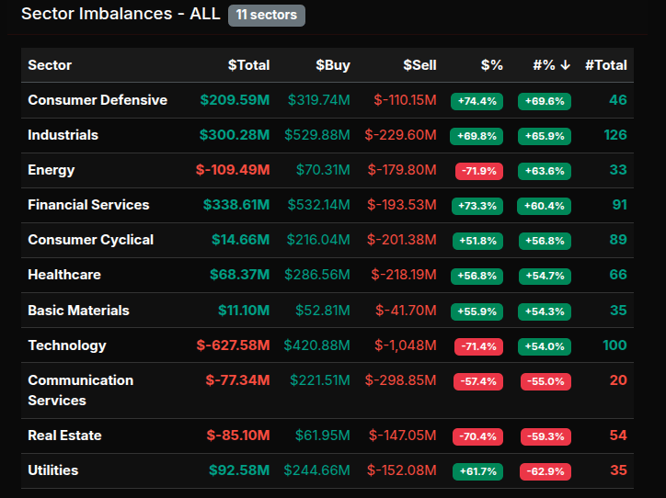Click the Technology sector name

point(67,345)
